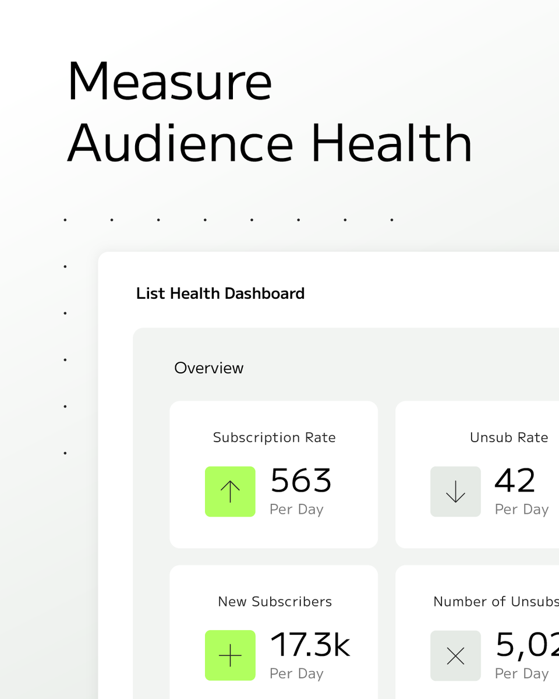Click the green plus New Subscribers icon
The height and width of the screenshot is (699, 559).
pyautogui.click(x=230, y=655)
